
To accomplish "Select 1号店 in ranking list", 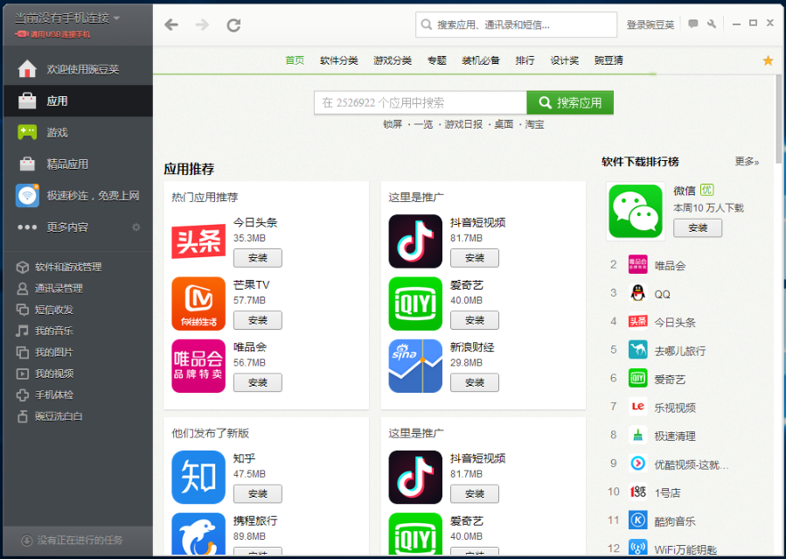I will tap(668, 493).
